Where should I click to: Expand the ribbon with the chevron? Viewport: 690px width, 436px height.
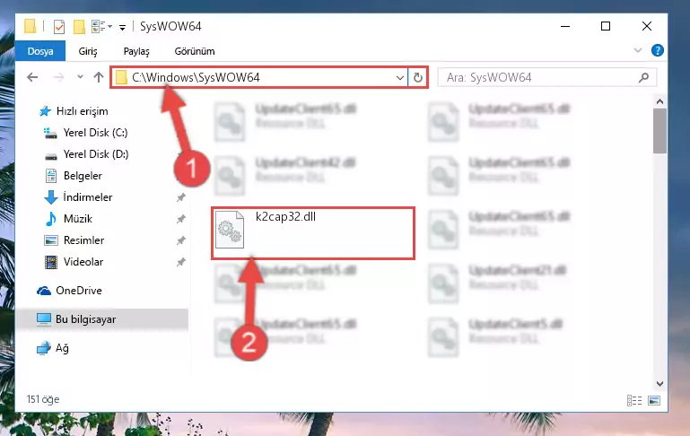[638, 50]
